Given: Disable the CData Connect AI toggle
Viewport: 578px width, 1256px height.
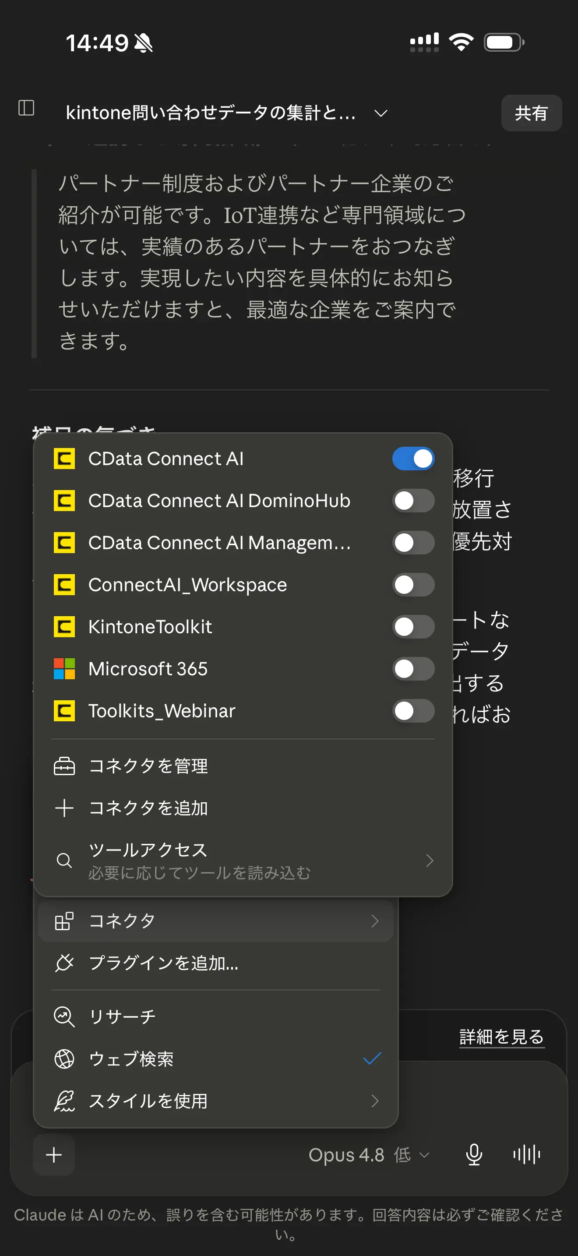Looking at the screenshot, I should (413, 459).
